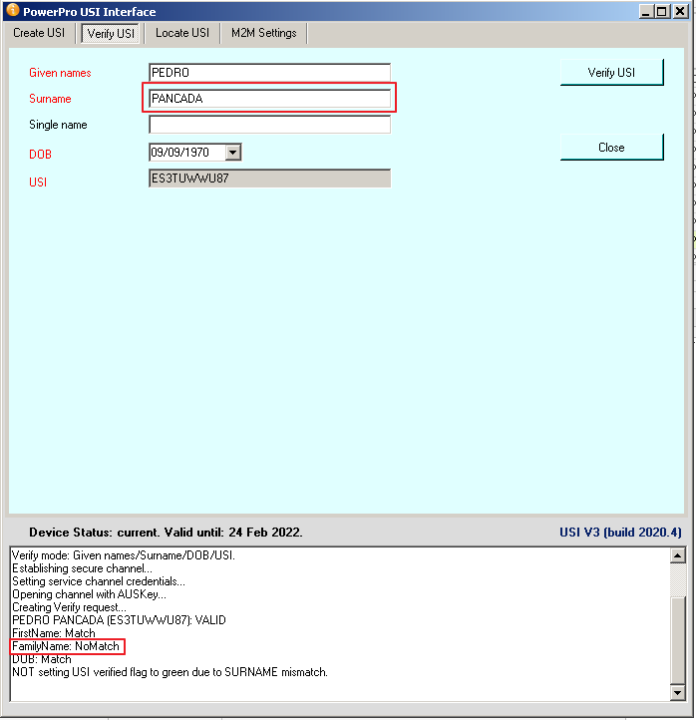Click the empty Single name field
This screenshot has height=720, width=696.
click(x=270, y=125)
